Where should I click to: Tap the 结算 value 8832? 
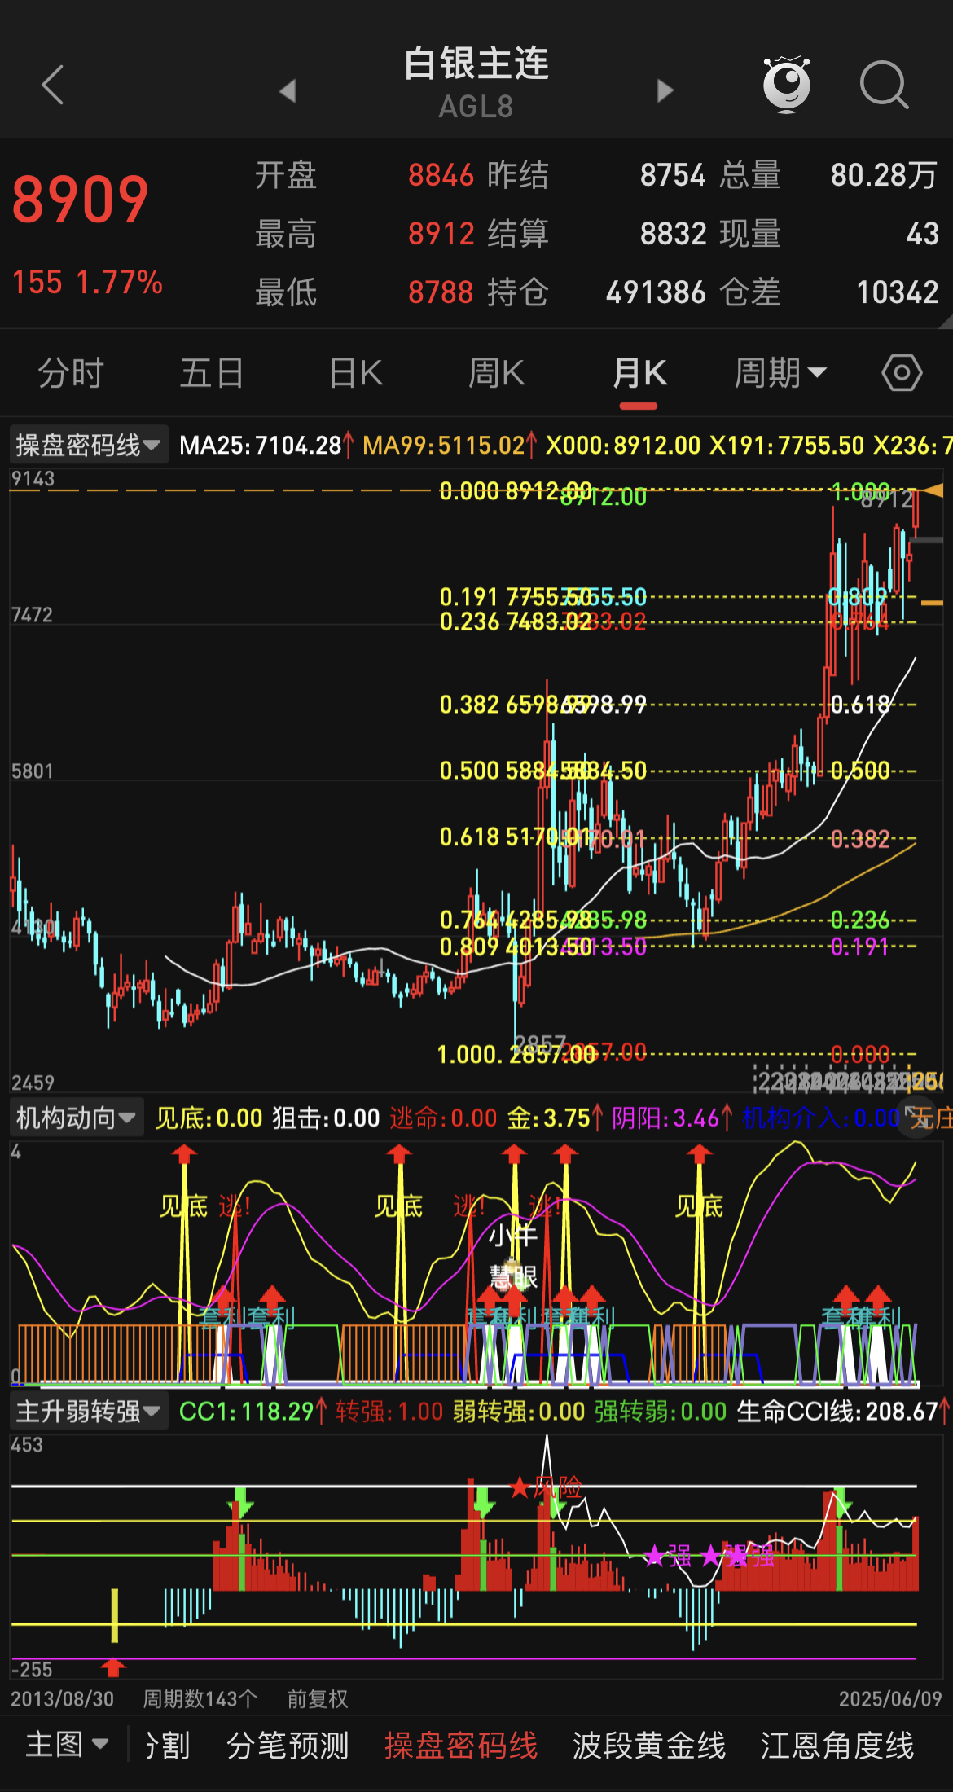pyautogui.click(x=673, y=234)
